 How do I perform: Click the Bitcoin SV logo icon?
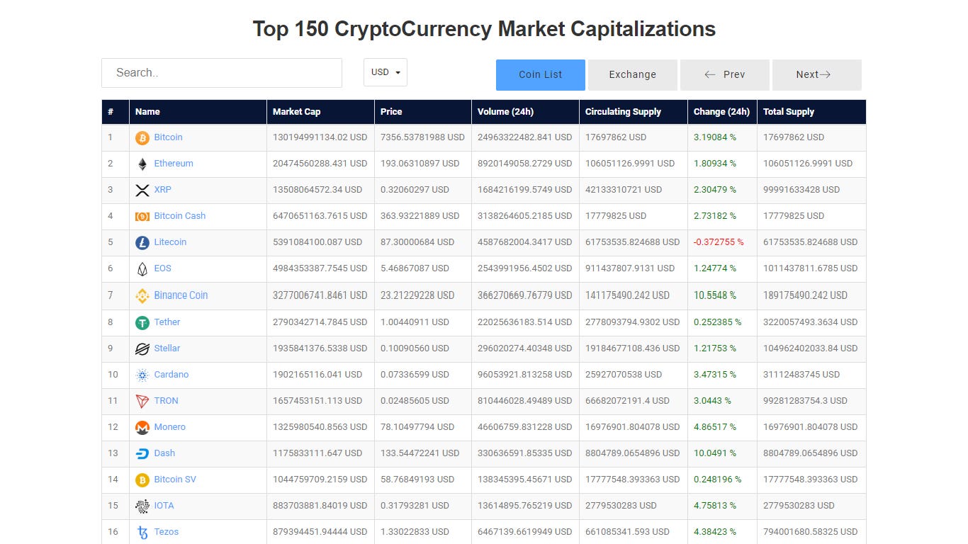point(142,480)
